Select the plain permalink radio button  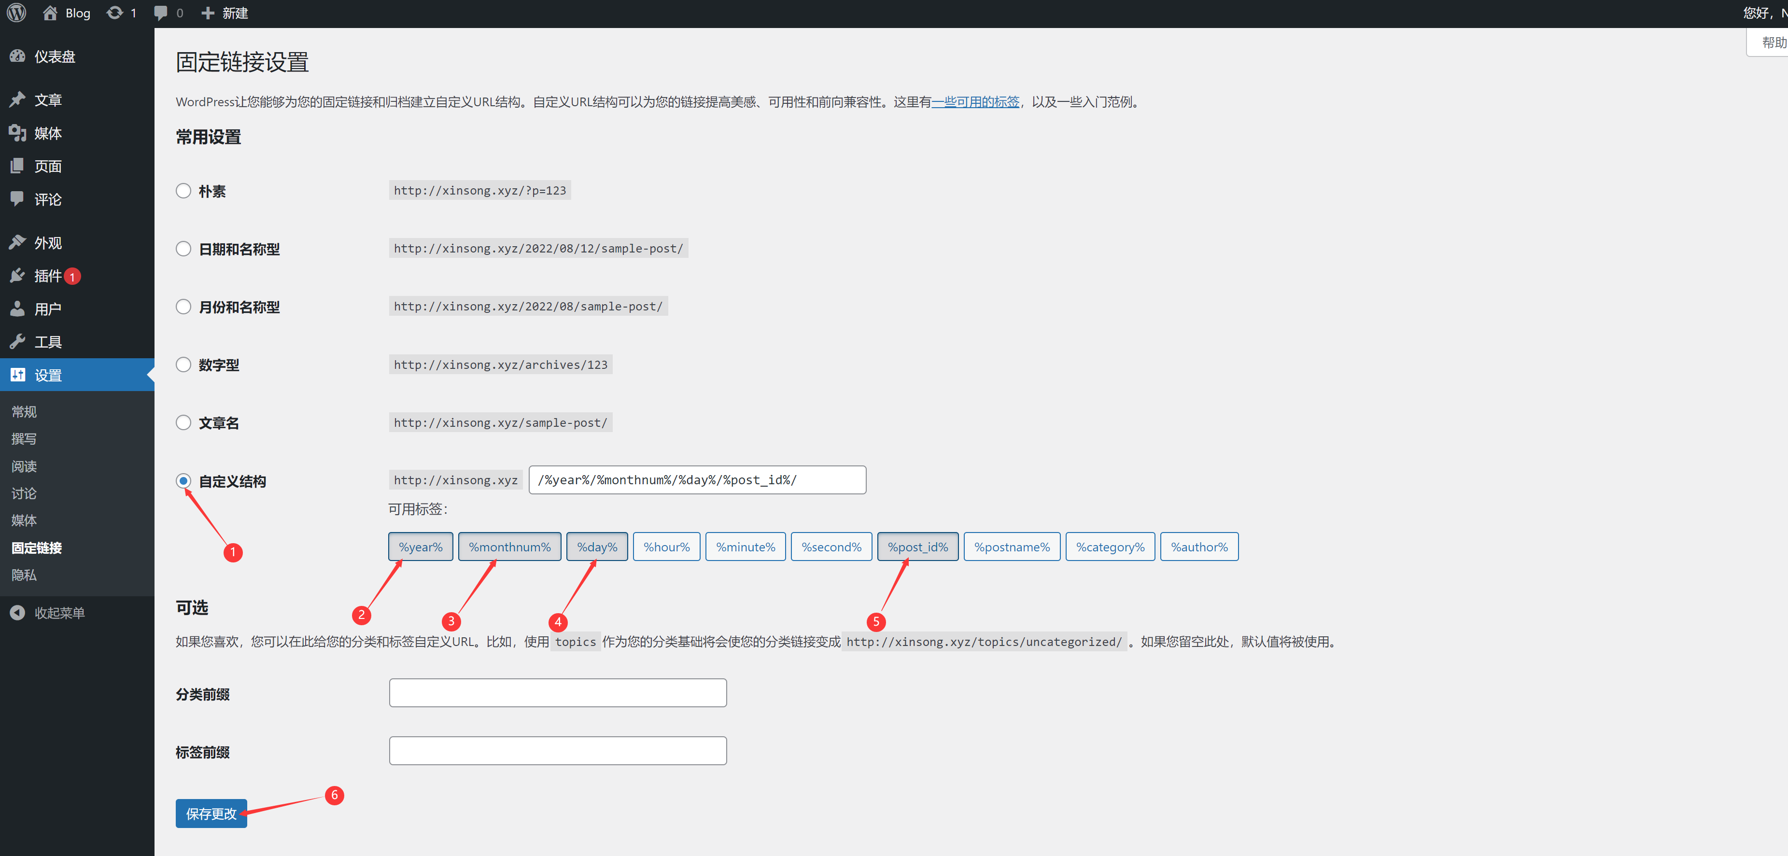coord(183,191)
